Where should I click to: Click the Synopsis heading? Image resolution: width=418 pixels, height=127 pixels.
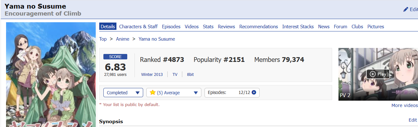[111, 121]
